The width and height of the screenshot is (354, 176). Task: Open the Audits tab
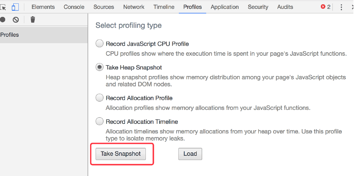point(285,7)
